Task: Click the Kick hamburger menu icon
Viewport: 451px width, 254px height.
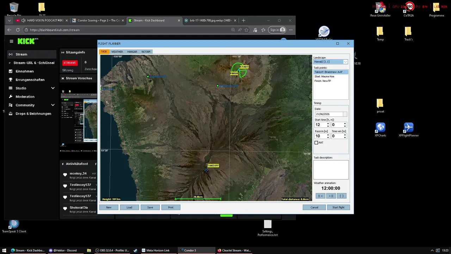Action: 11,41
